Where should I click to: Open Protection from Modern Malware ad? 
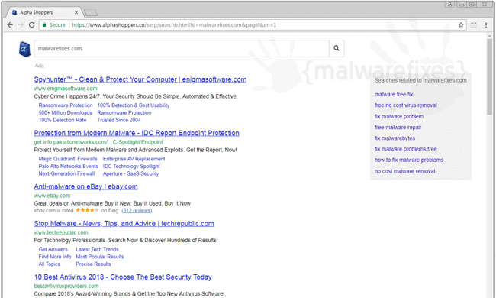[x=137, y=133]
